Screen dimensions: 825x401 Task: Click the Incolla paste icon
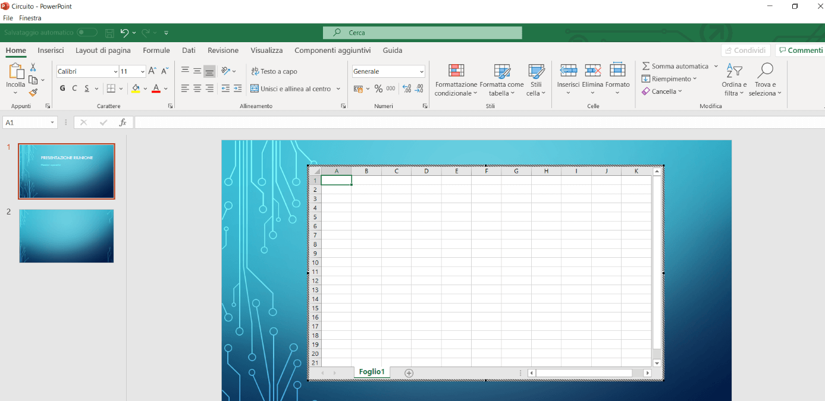pos(16,71)
